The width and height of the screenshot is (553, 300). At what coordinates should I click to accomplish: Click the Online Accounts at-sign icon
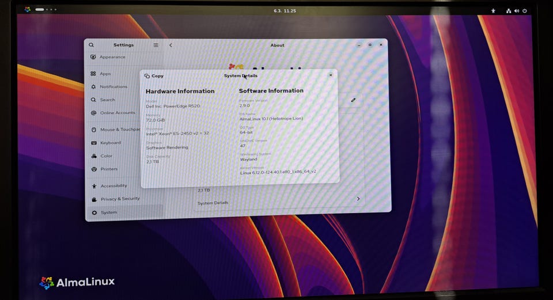[x=93, y=113]
